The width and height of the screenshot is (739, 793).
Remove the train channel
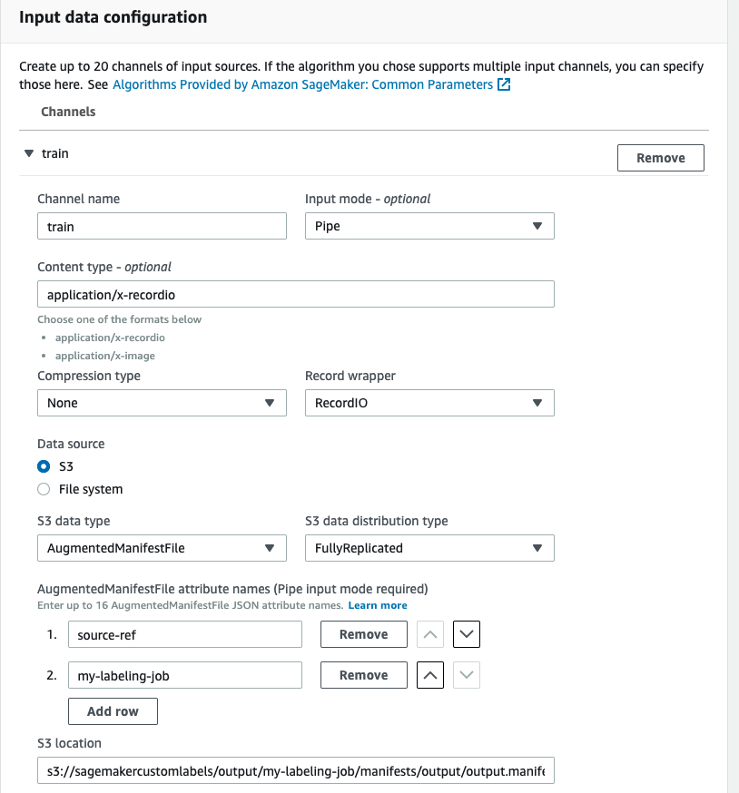coord(660,158)
